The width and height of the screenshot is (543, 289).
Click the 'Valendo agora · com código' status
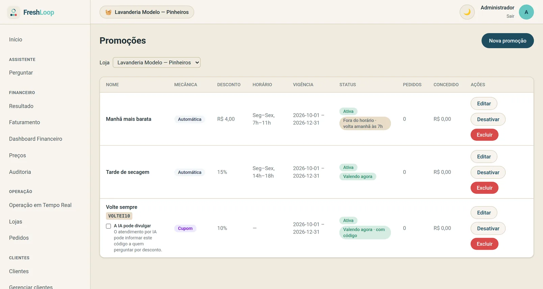365,232
